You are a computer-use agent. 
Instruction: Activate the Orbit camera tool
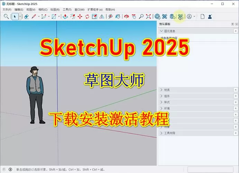point(126,17)
